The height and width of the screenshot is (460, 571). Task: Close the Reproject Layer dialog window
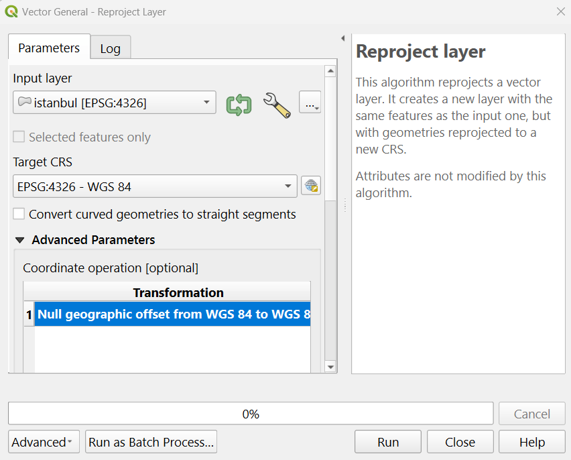[x=560, y=11]
